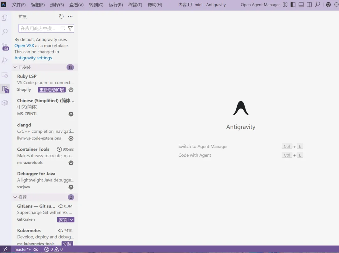Open the Explorer view in activity bar
Image resolution: width=339 pixels, height=253 pixels.
(x=5, y=18)
